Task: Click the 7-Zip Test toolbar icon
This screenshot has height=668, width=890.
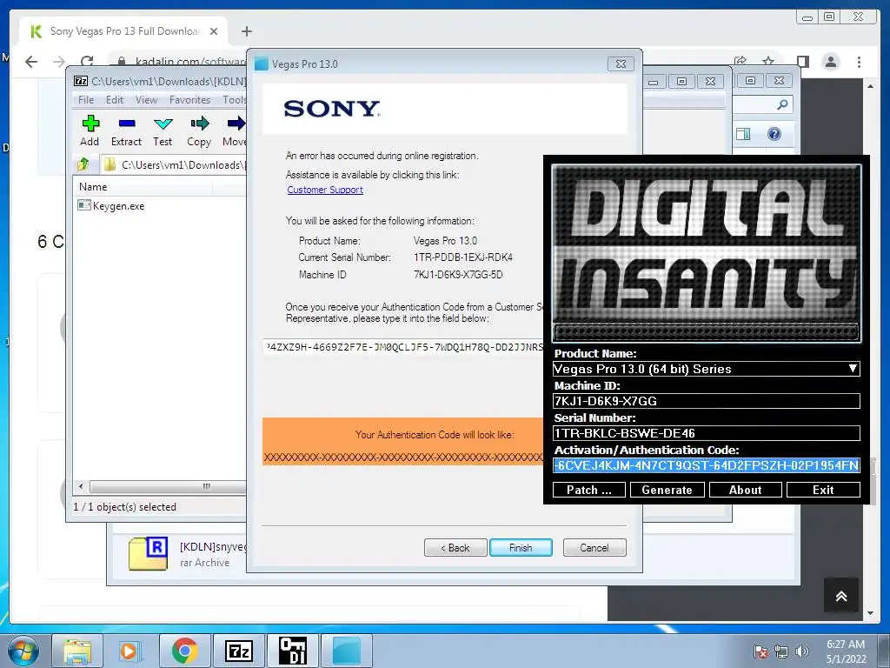Action: (x=163, y=130)
